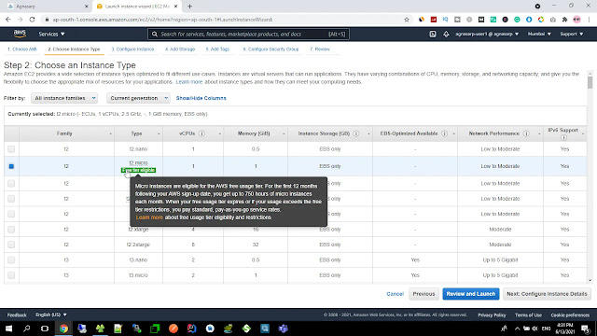This screenshot has height=336, width=597.
Task: Click IPv6 Support info icon
Action: [x=563, y=138]
